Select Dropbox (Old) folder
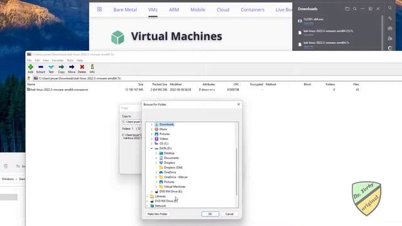 [x=173, y=168]
